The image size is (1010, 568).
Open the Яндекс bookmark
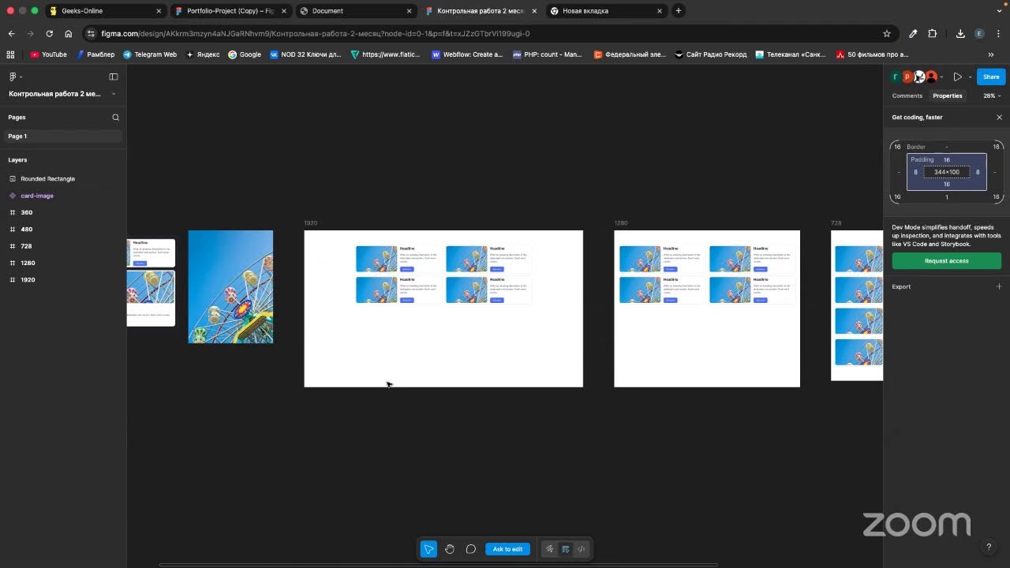click(x=203, y=54)
